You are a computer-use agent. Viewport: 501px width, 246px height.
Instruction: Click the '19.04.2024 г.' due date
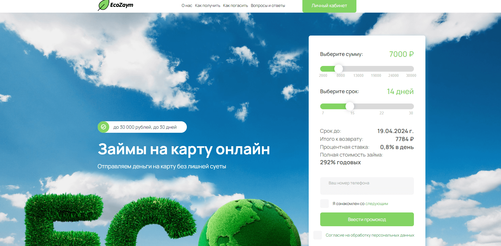click(396, 131)
